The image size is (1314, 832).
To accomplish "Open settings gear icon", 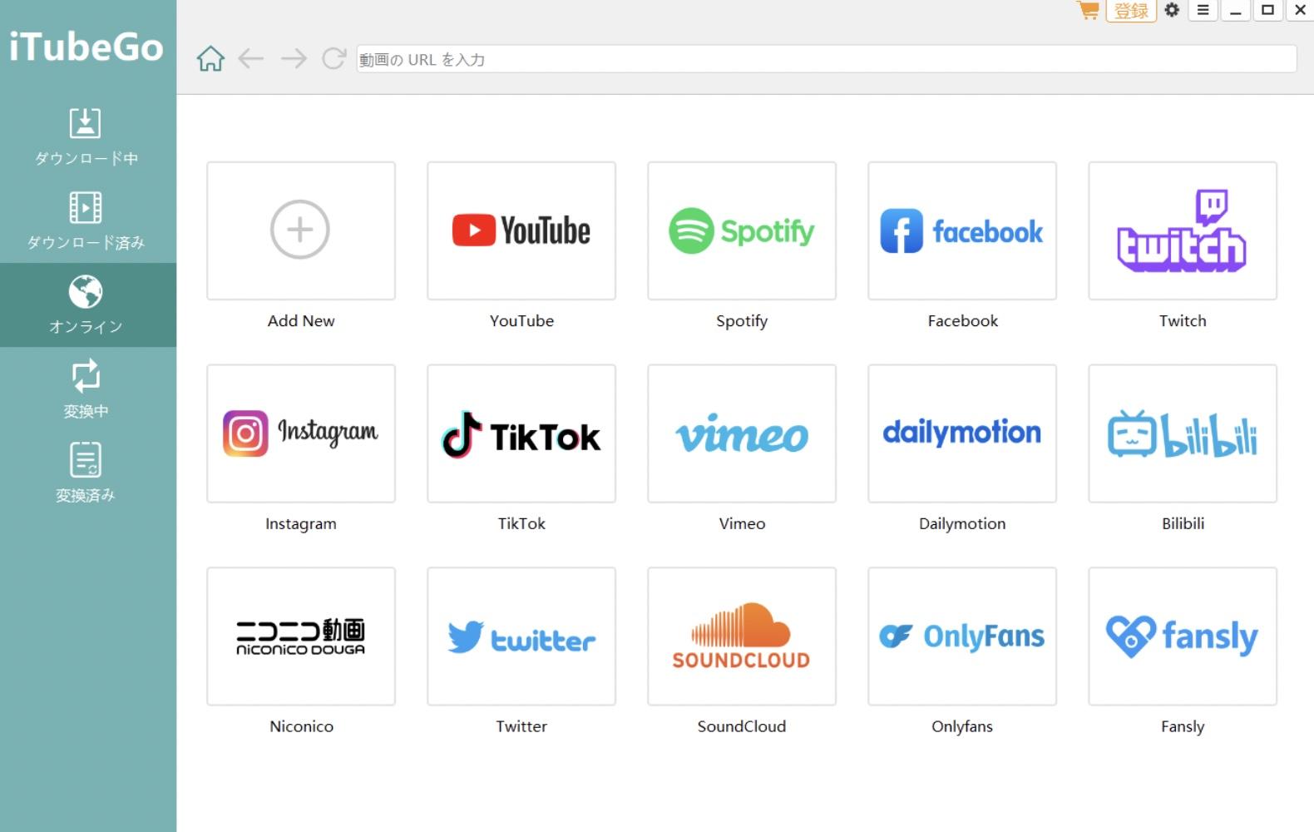I will [x=1172, y=10].
